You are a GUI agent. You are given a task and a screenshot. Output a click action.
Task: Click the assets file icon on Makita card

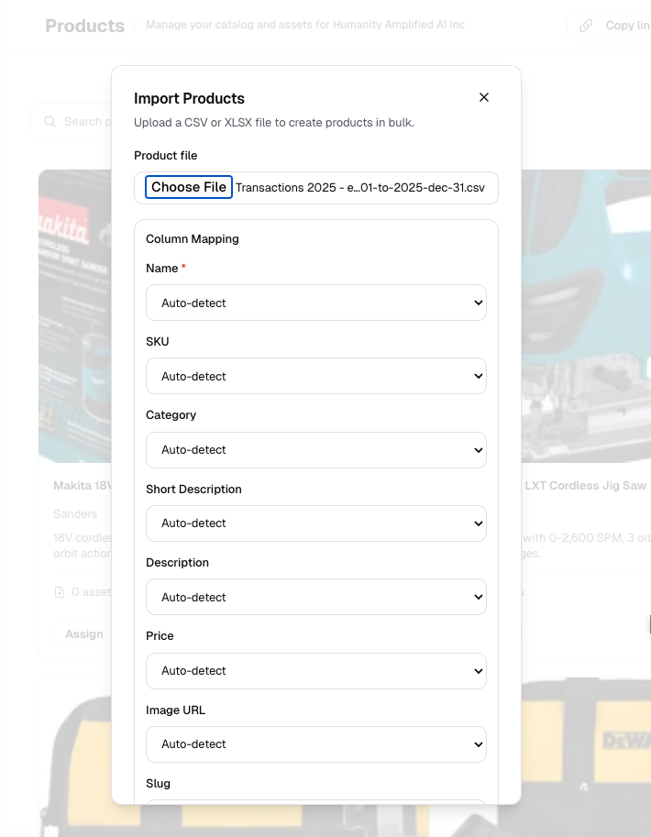click(60, 592)
